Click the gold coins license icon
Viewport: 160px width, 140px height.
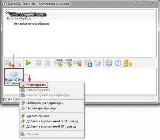128,63
